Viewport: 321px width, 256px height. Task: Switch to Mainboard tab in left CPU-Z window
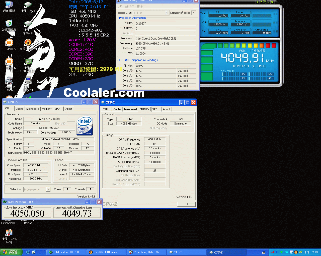pyautogui.click(x=33, y=109)
